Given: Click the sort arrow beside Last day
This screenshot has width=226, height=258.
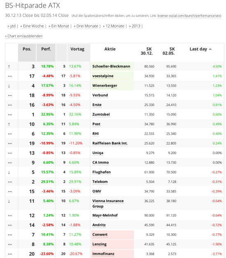Looking at the screenshot, I should tap(210, 49).
